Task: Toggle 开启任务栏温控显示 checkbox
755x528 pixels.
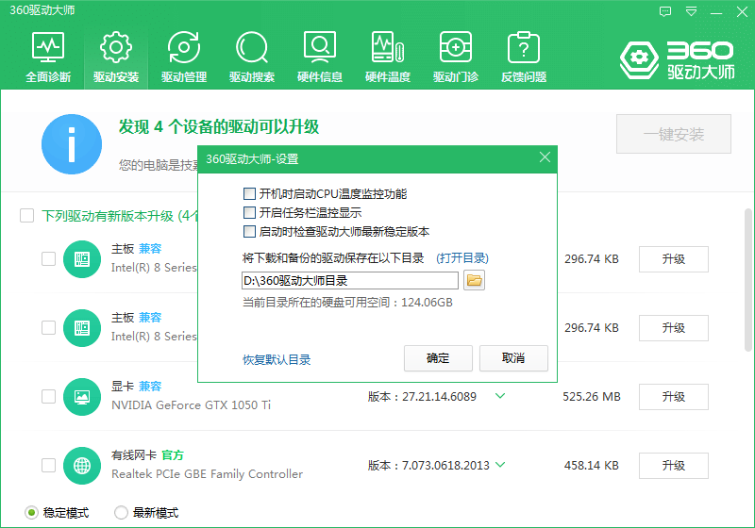Action: click(250, 213)
